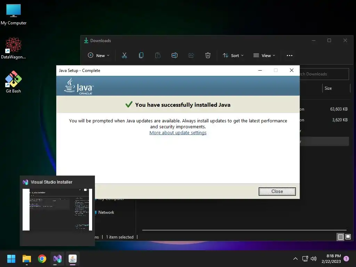356x267 pixels.
Task: Select the My Computer desktop icon
Action: [x=14, y=15]
